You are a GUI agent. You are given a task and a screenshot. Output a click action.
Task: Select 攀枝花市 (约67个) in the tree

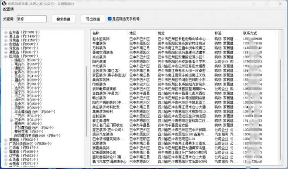point(29,132)
